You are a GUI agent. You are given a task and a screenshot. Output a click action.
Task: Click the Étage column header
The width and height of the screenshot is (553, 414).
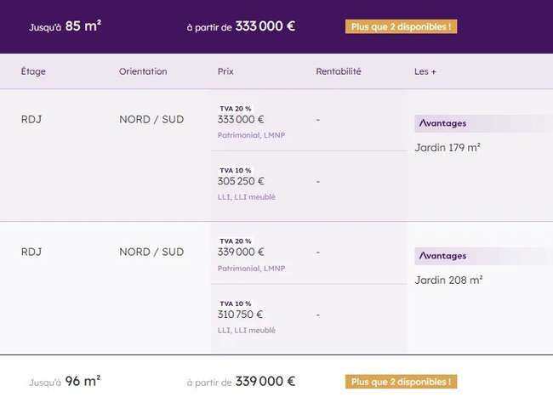[x=33, y=71]
